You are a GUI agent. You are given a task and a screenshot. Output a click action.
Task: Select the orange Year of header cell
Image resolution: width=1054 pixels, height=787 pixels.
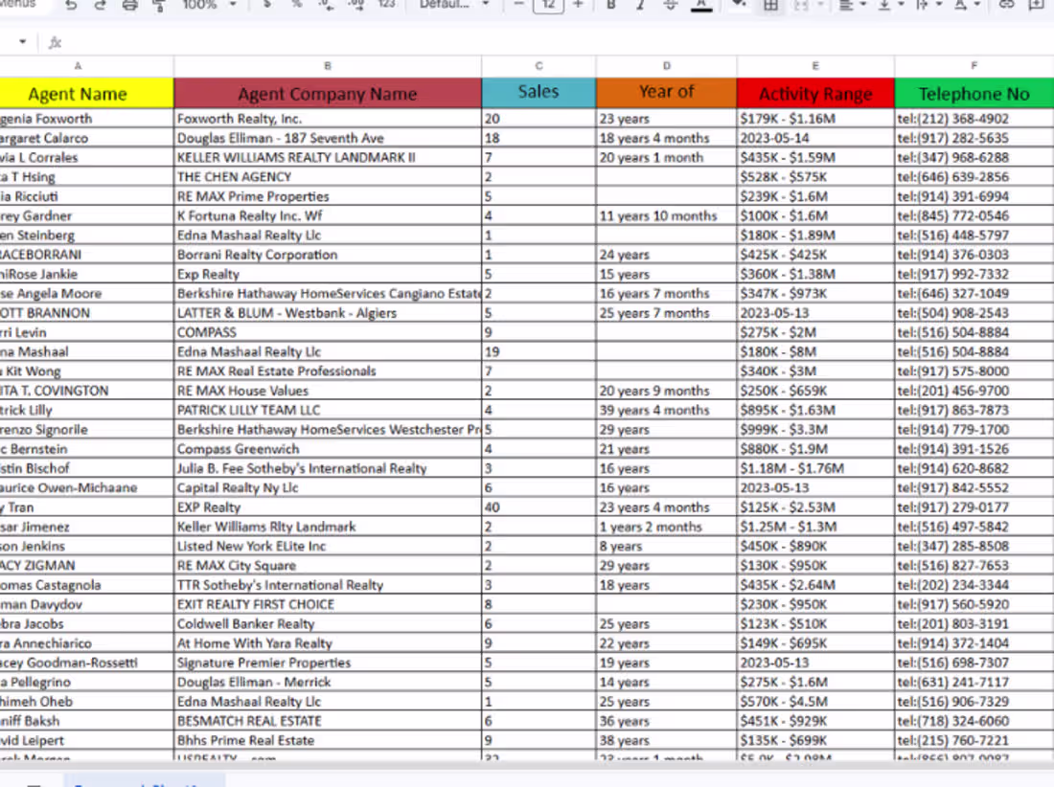coord(666,93)
